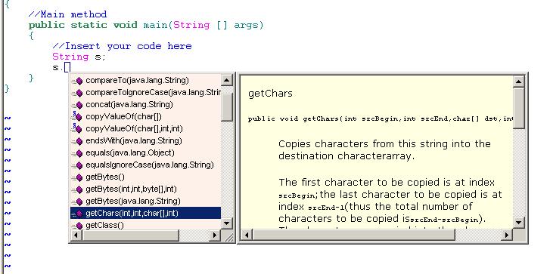Pick copyValueOf(char[],int,int) completion

pyautogui.click(x=145, y=129)
